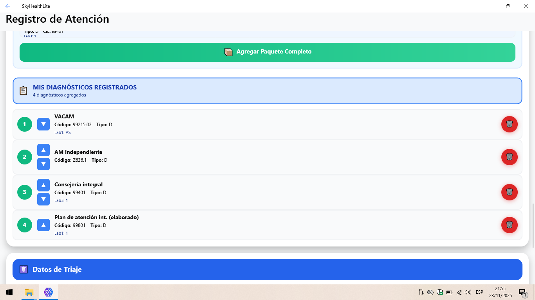Remove Consejería integral with trash icon
Viewport: 535px width, 300px height.
[x=509, y=192]
